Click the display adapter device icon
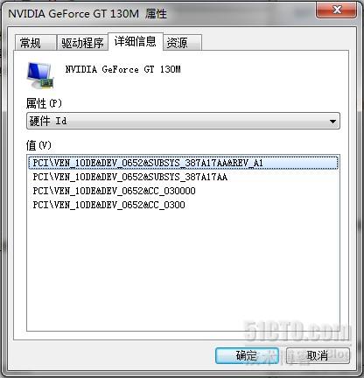 point(40,75)
